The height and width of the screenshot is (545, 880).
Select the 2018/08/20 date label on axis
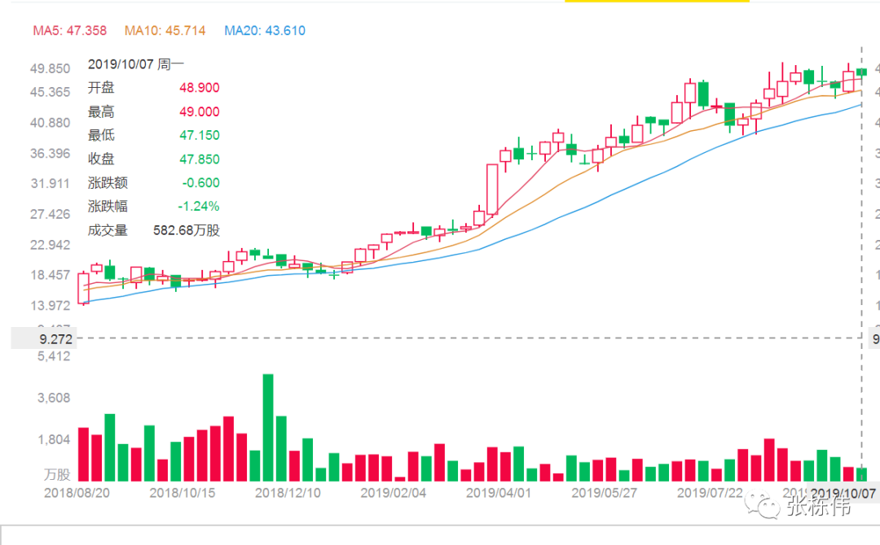[x=77, y=493]
